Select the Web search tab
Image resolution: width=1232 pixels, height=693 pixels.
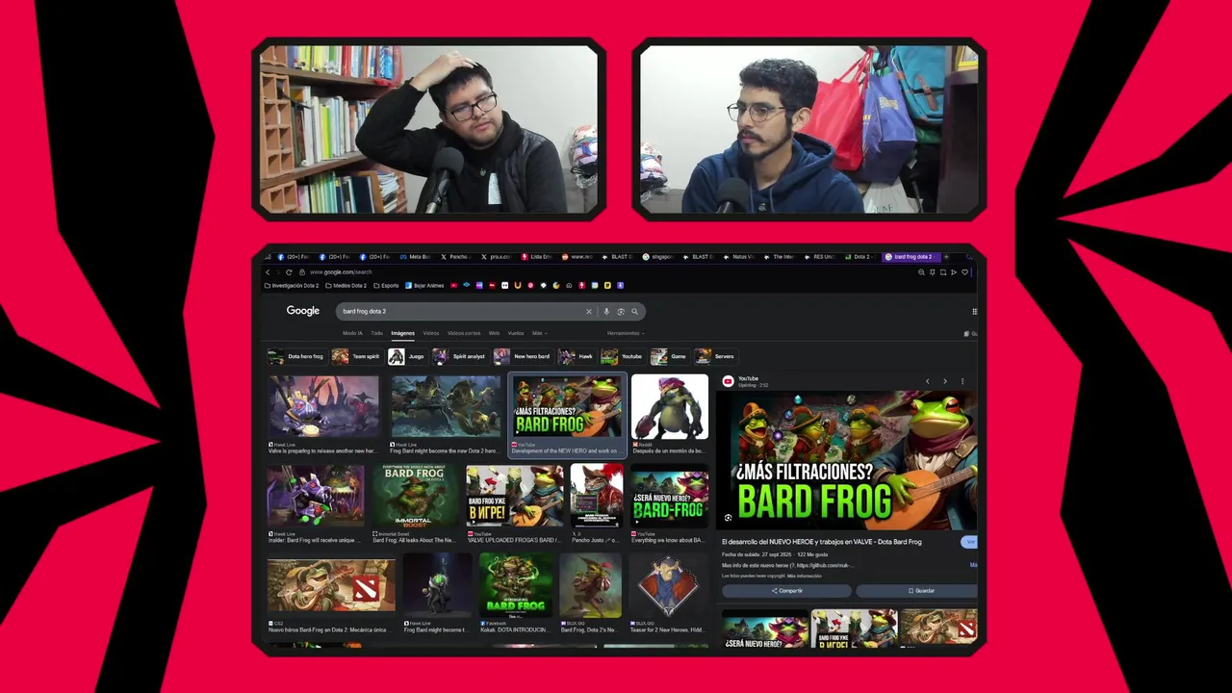coord(494,333)
